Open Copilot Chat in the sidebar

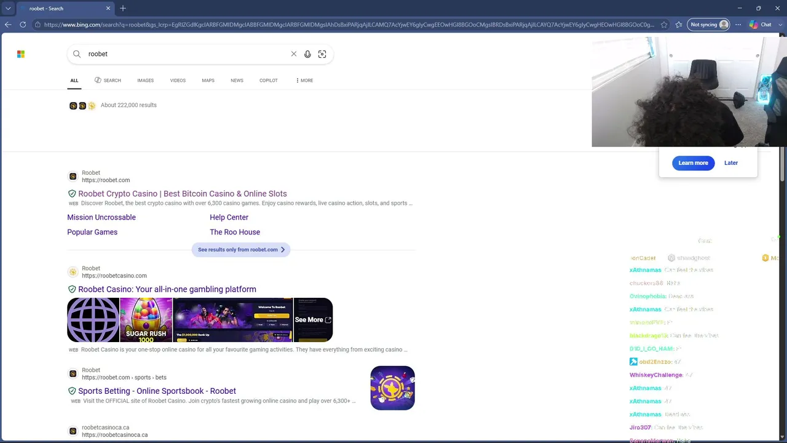click(761, 25)
